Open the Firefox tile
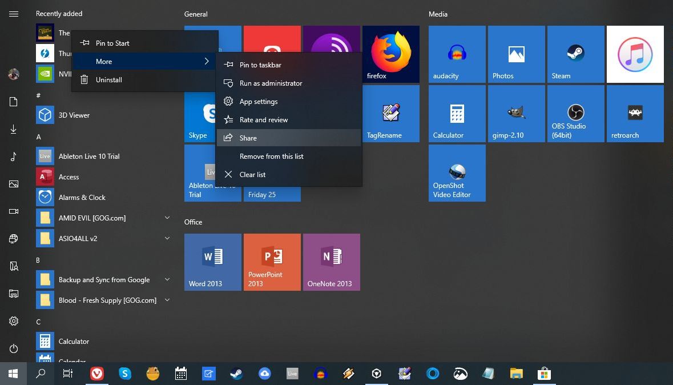The image size is (673, 385). pos(390,54)
